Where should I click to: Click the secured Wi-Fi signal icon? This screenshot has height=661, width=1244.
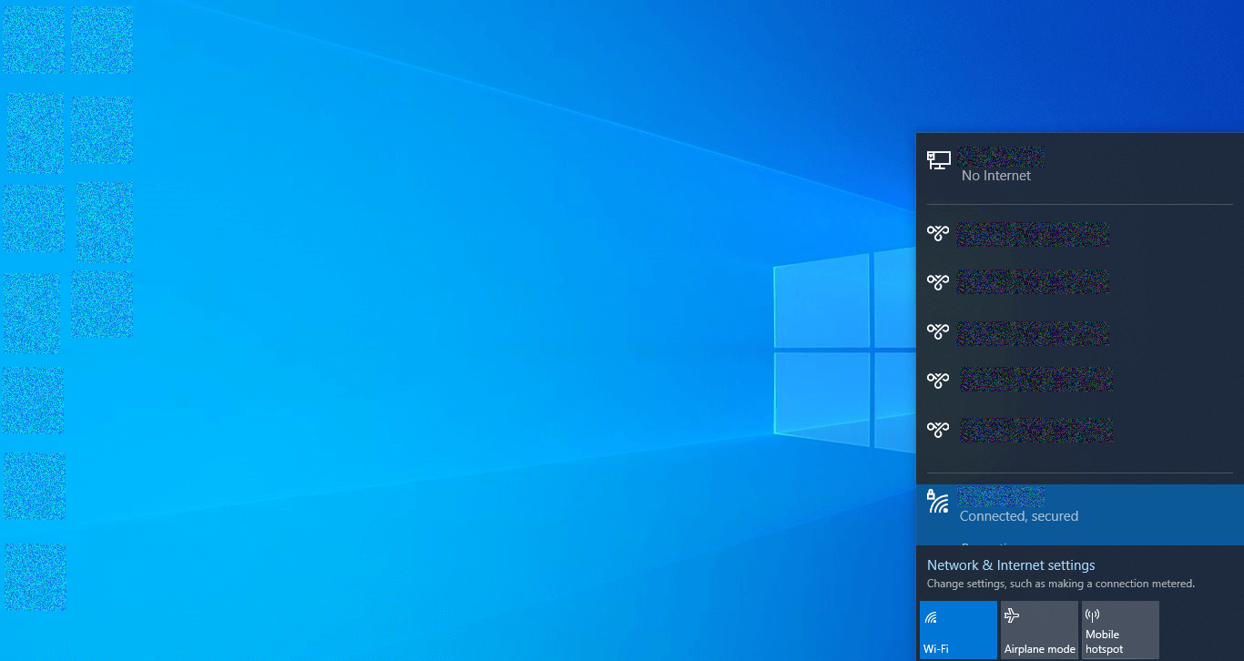(938, 501)
